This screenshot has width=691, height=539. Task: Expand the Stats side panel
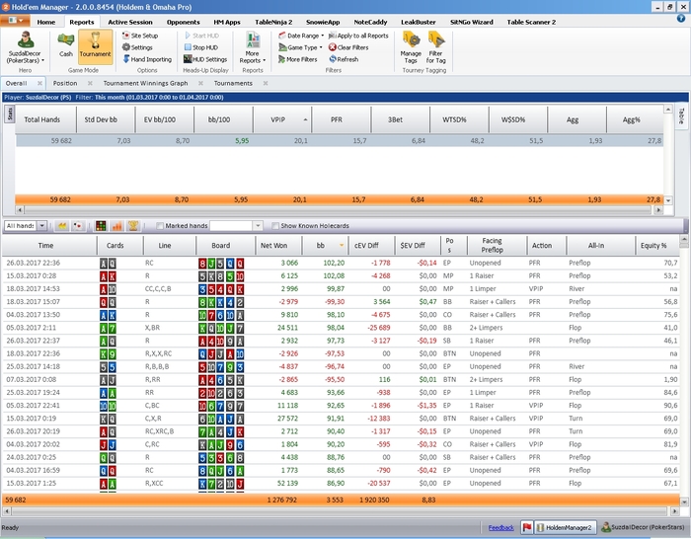(x=10, y=114)
